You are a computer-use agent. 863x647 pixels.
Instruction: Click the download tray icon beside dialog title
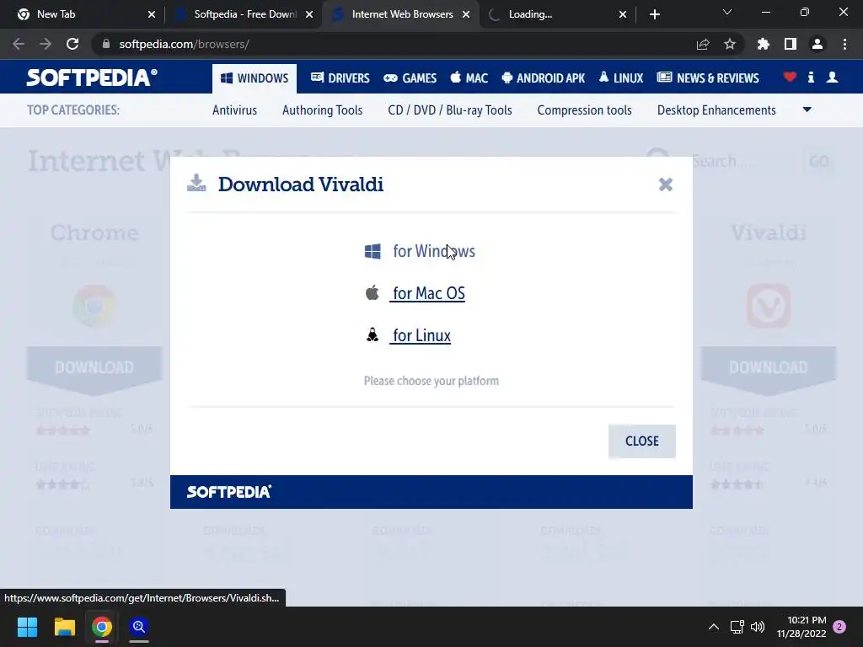click(196, 183)
